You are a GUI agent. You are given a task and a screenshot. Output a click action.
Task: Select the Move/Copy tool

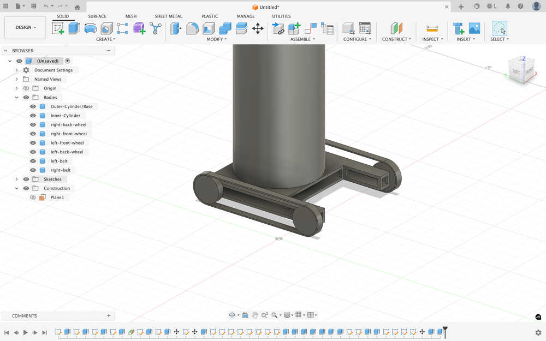(x=258, y=28)
